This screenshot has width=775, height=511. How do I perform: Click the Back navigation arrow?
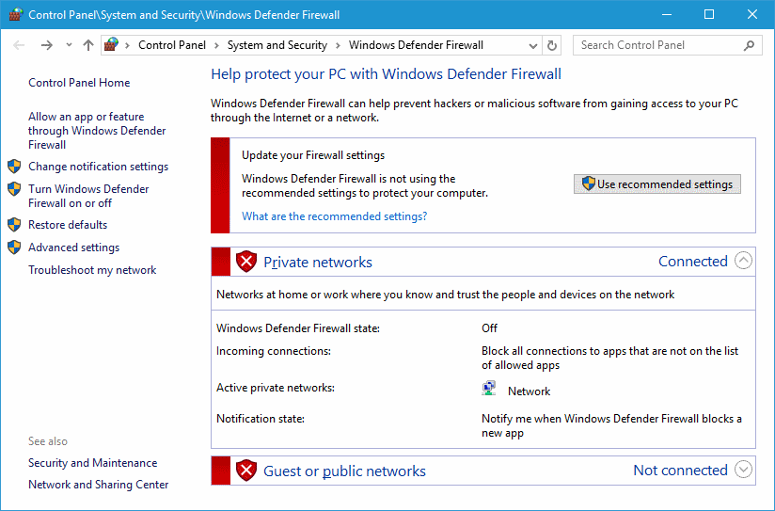coord(20,45)
